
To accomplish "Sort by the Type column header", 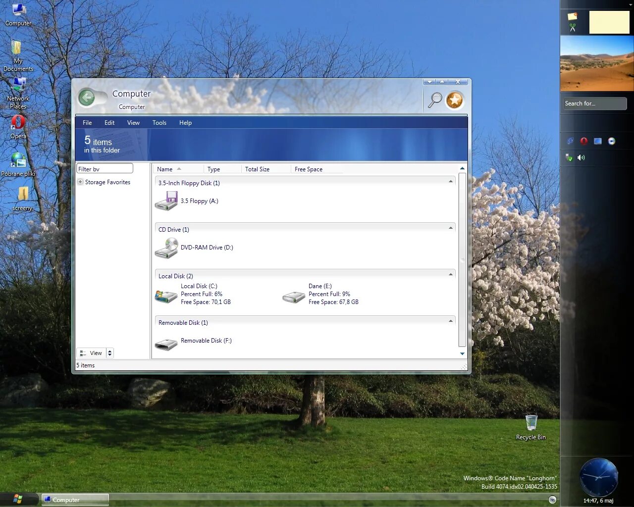I will click(222, 169).
